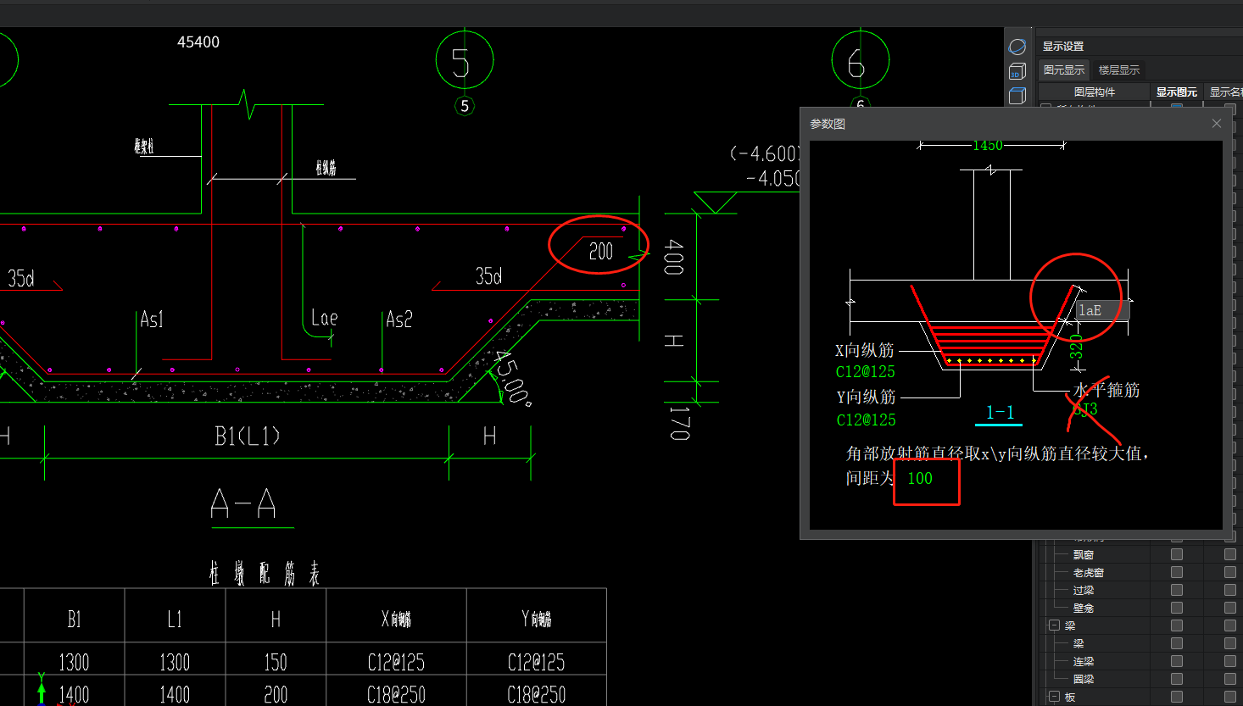The width and height of the screenshot is (1243, 706).
Task: Click the large axis bubble numbered 6
Action: tap(861, 60)
